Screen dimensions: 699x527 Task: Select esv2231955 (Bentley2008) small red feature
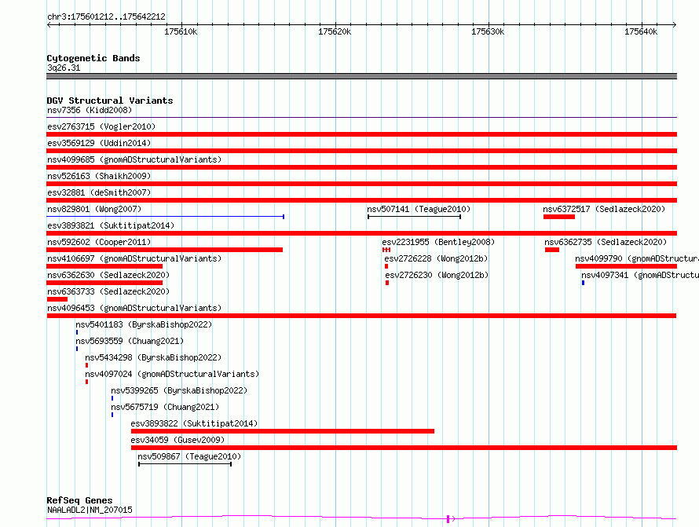[x=386, y=250]
